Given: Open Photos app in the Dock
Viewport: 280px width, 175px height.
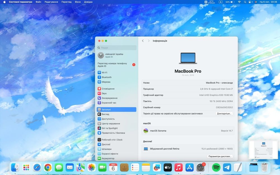Looking at the screenshot, I should [92, 168].
